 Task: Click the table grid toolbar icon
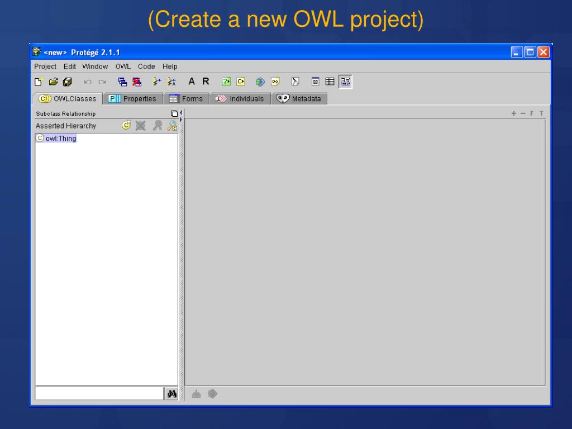(x=330, y=82)
